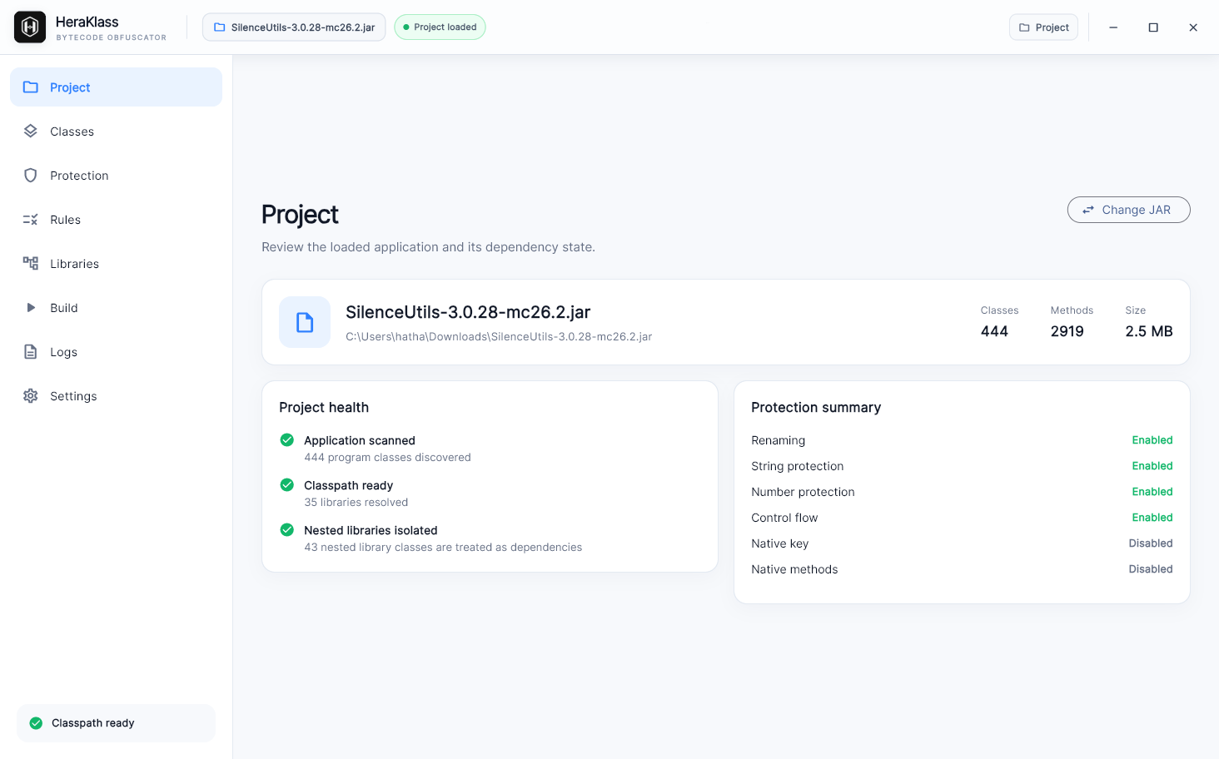Go to the Classes section
Screen dimensions: 1219x759
pos(117,131)
